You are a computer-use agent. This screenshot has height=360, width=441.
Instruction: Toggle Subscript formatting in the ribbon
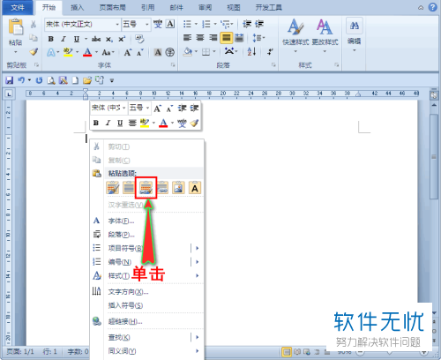109,39
